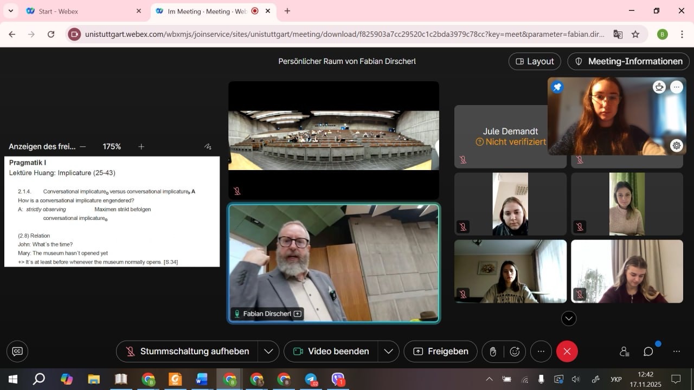Zoom in shared content with plus
This screenshot has width=694, height=390.
point(141,146)
